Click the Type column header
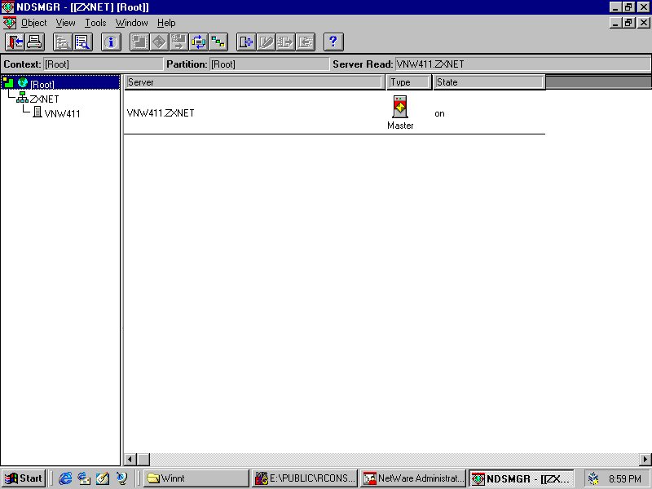Image resolution: width=652 pixels, height=489 pixels. (409, 82)
